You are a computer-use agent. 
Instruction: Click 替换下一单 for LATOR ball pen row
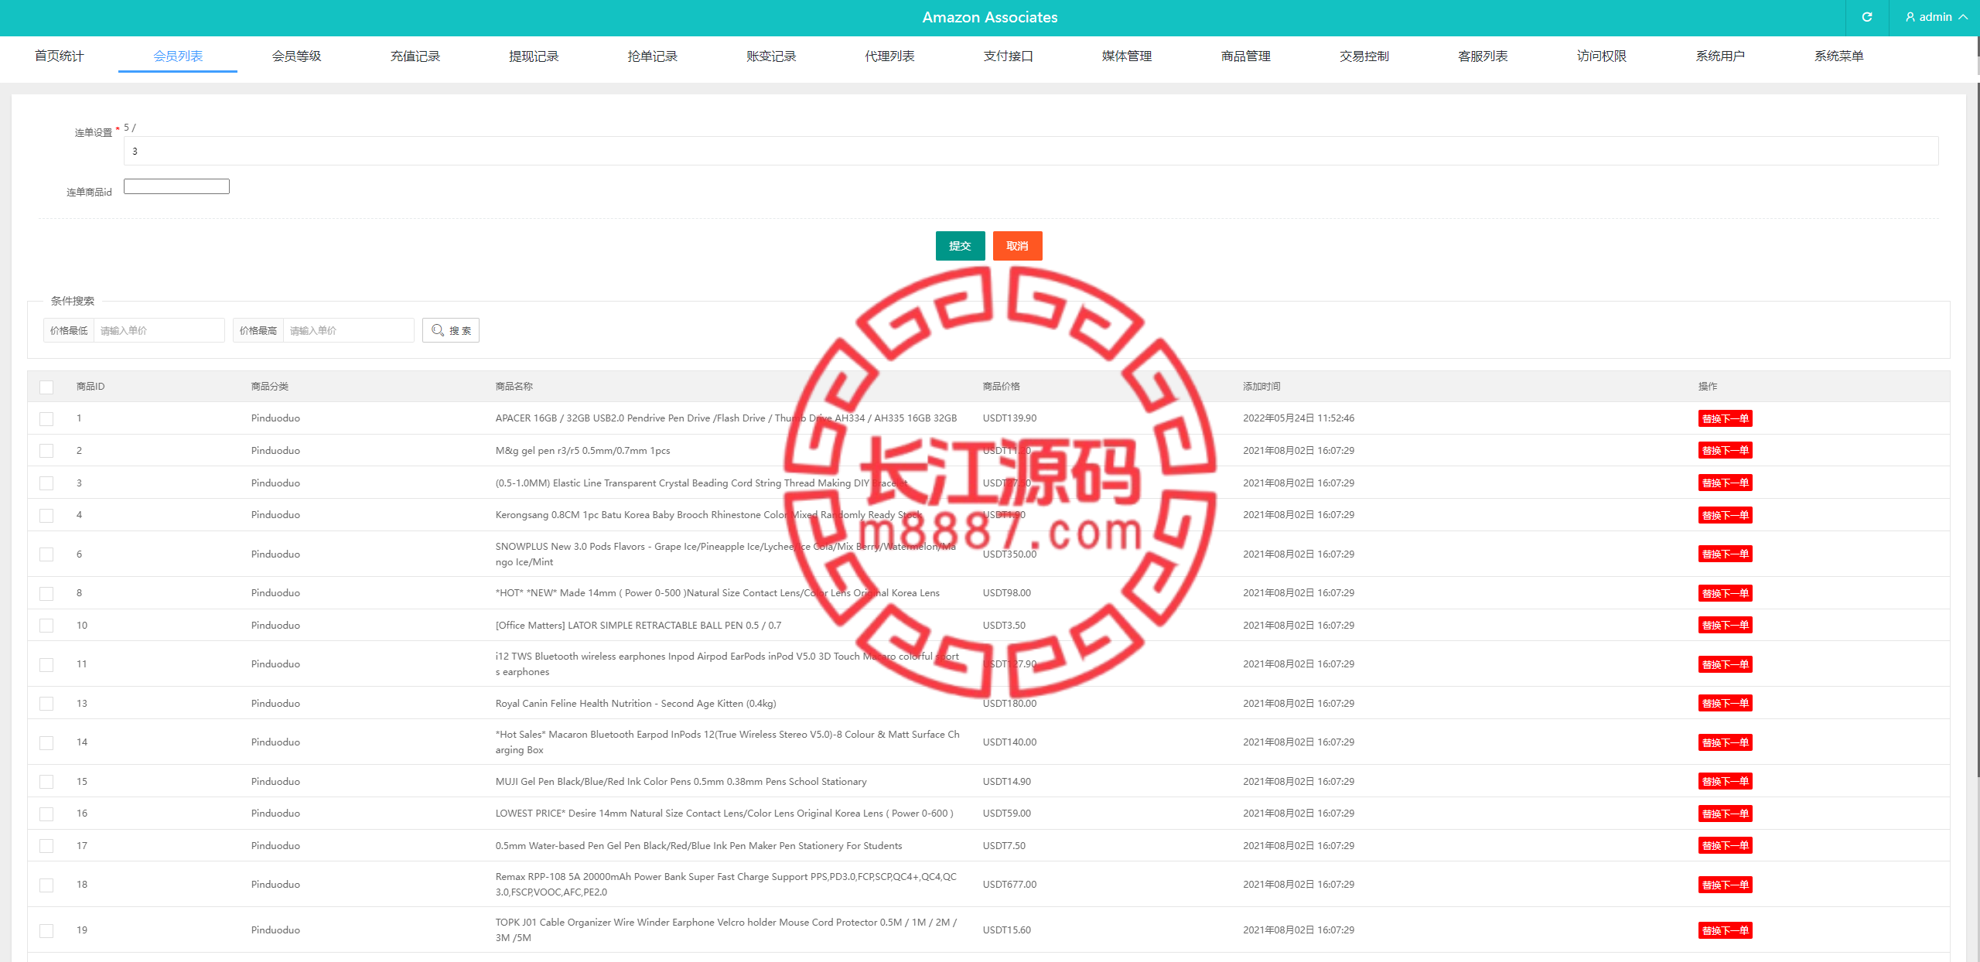(x=1725, y=625)
